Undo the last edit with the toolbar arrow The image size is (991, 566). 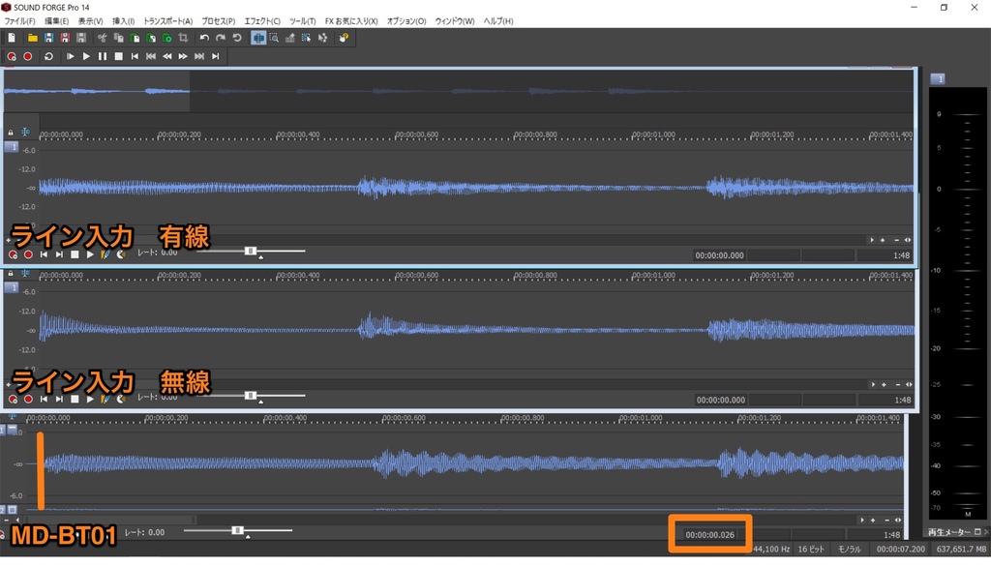tap(204, 38)
